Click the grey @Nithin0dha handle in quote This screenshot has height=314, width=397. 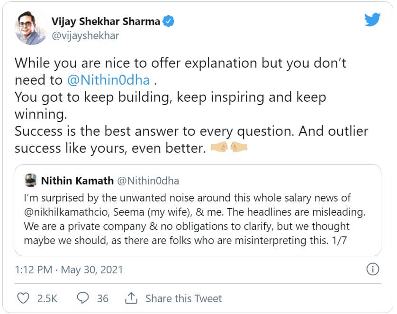click(148, 181)
